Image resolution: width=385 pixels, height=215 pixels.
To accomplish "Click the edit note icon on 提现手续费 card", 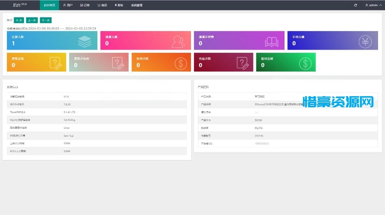I will (x=118, y=62).
